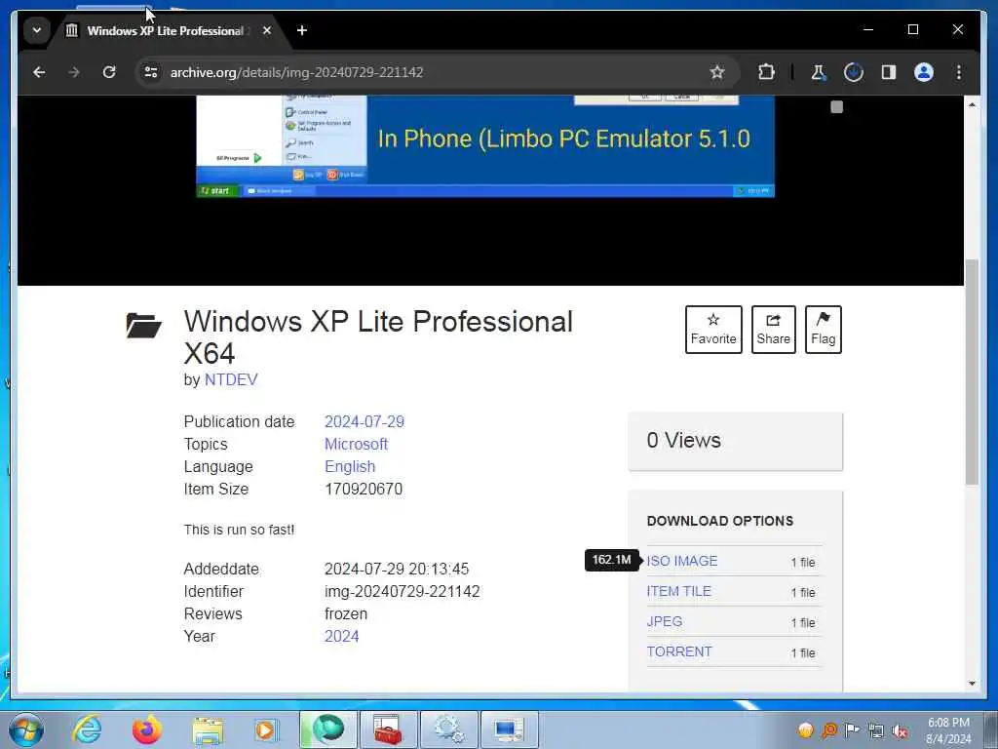998x749 pixels.
Task: Download the ISO IMAGE option
Action: (681, 561)
